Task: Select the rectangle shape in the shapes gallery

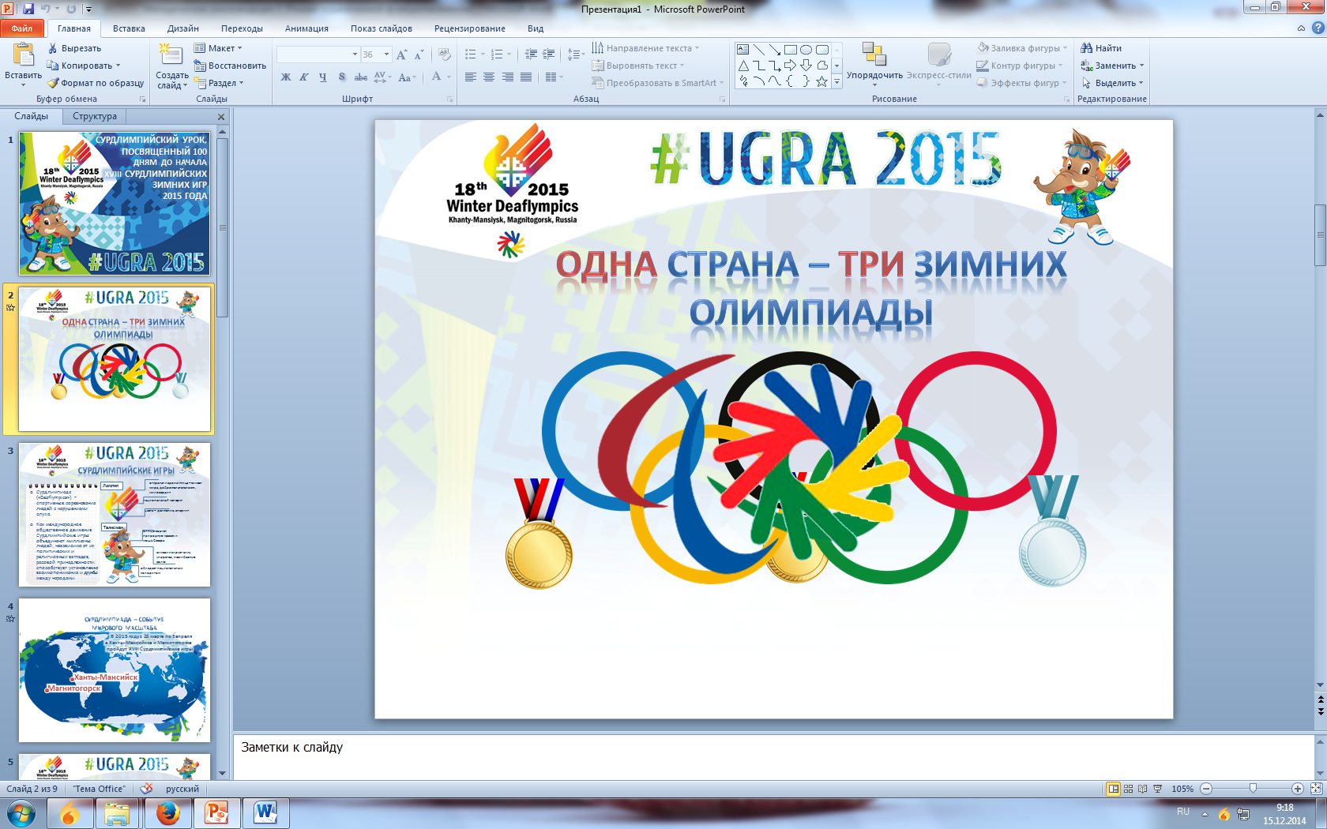Action: pyautogui.click(x=791, y=49)
